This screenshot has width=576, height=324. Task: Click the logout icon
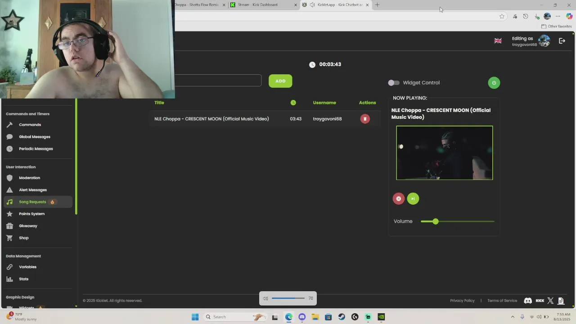coord(562,41)
